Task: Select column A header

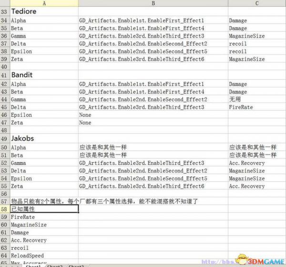Action: (44, 3)
